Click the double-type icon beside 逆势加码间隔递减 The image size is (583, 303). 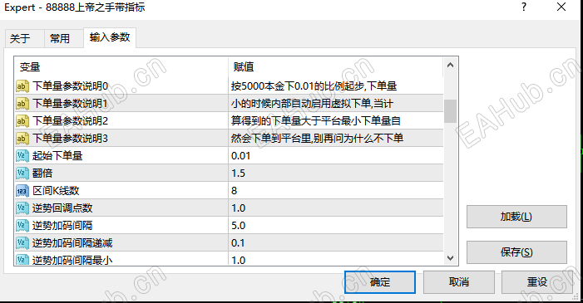tap(22, 243)
